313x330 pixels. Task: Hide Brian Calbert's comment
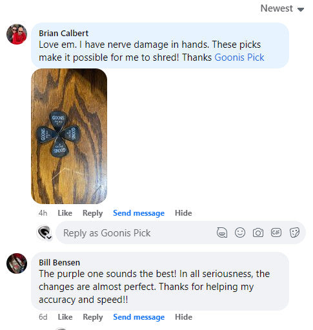(183, 213)
